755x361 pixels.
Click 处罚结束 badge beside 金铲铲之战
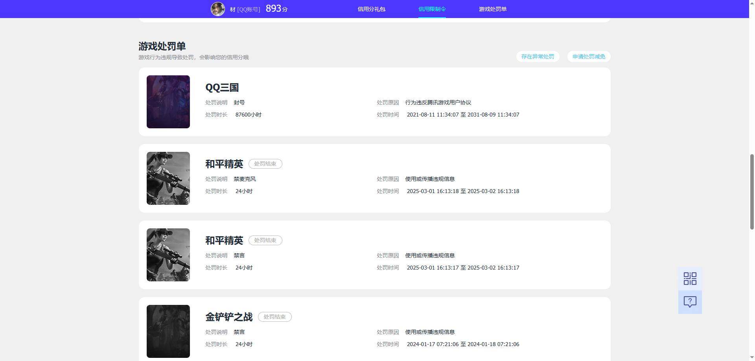click(x=274, y=317)
